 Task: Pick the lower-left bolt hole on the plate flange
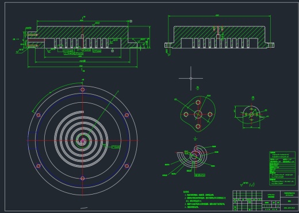39,166
